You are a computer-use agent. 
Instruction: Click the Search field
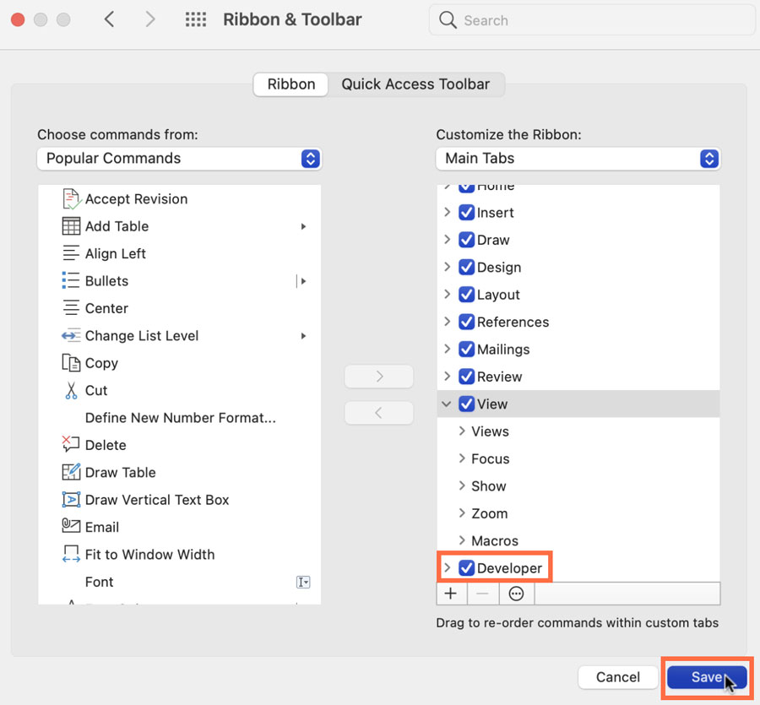(x=591, y=19)
